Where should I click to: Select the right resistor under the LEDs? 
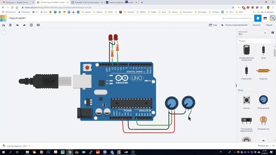117,47
